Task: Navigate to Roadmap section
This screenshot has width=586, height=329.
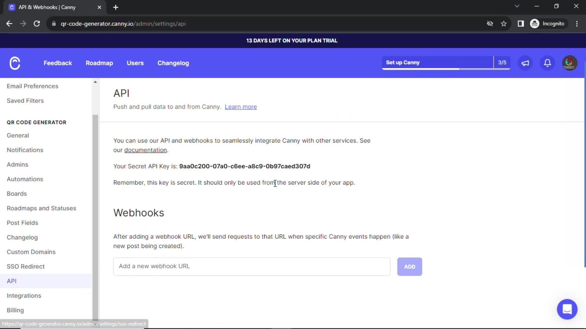Action: pos(99,63)
